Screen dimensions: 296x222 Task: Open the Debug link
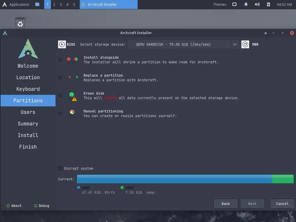(42, 206)
